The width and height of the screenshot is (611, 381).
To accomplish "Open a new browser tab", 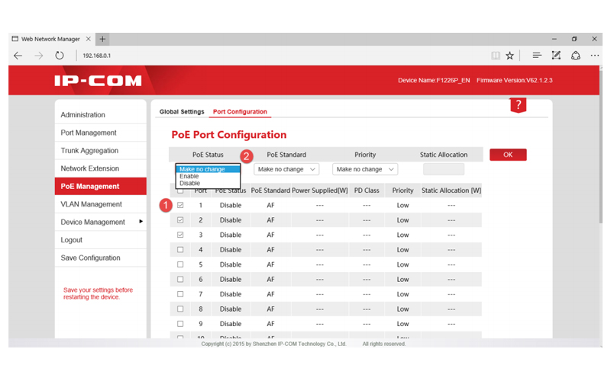I will point(102,39).
